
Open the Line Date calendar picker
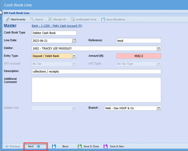point(74,40)
